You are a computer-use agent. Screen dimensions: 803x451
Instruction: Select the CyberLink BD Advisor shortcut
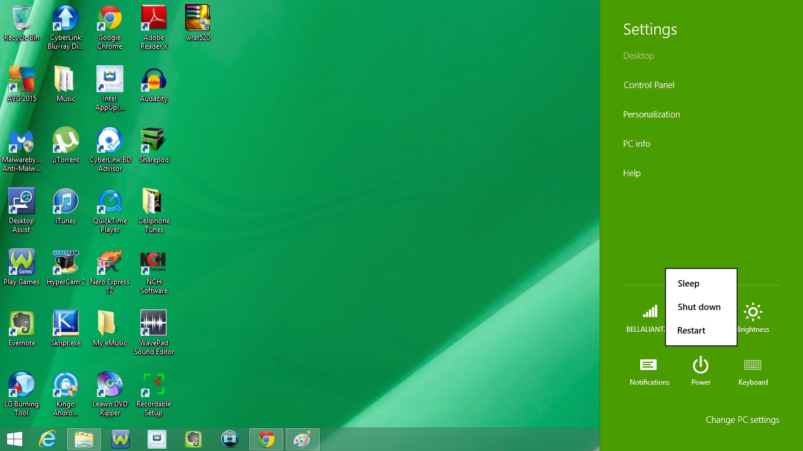pos(110,150)
